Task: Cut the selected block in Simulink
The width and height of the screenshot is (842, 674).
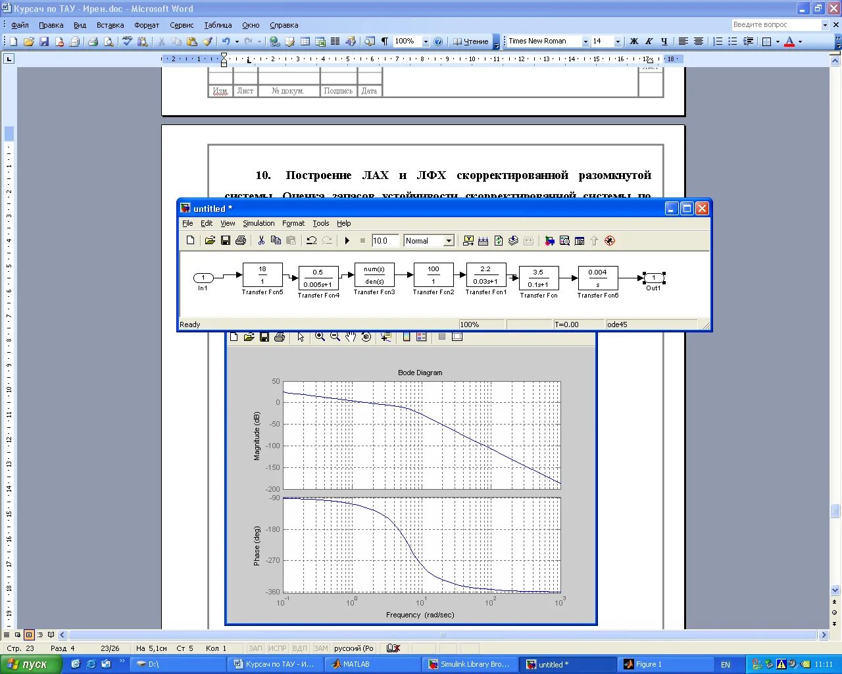Action: 261,241
